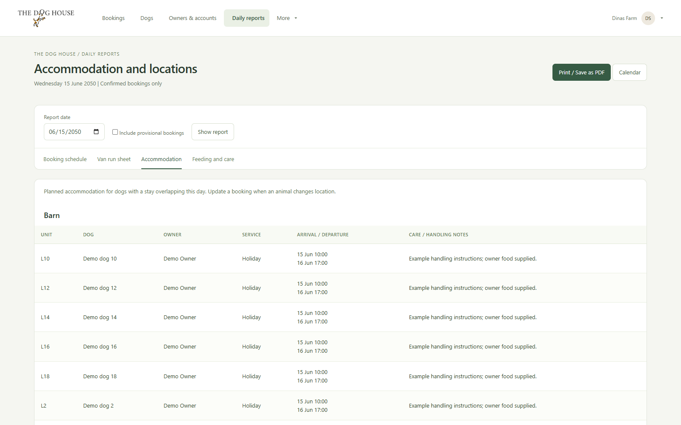Click the OWNER column header
This screenshot has width=681, height=425.
[x=172, y=235]
